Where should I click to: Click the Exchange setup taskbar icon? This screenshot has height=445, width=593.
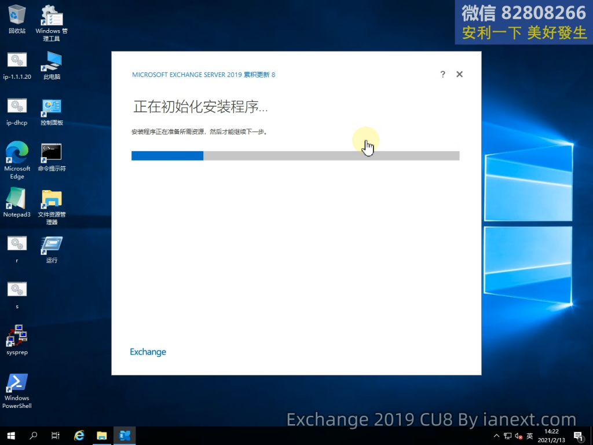click(x=125, y=436)
